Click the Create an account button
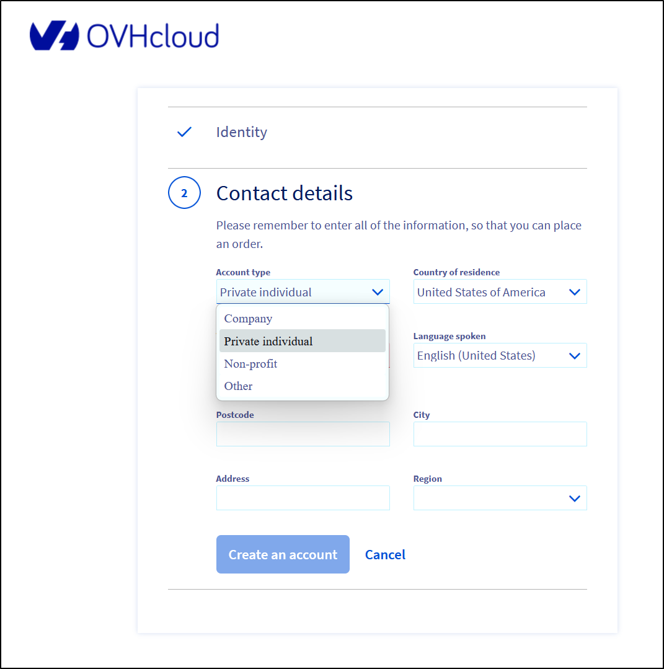This screenshot has height=669, width=664. click(283, 554)
